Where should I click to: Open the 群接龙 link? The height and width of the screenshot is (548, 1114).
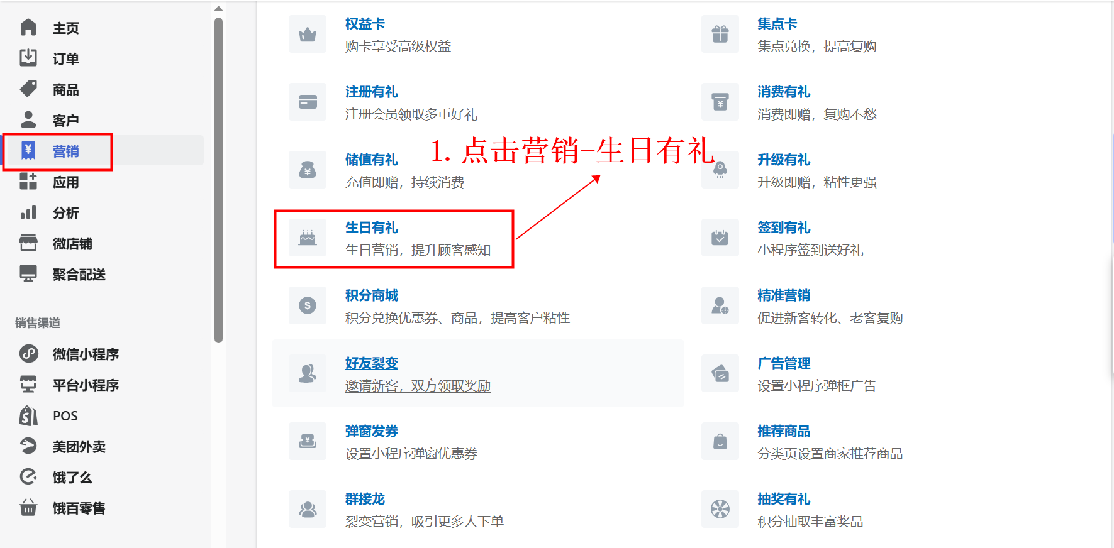tap(365, 499)
